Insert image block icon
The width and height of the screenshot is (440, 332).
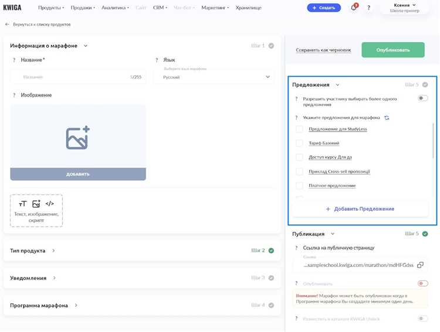point(36,204)
